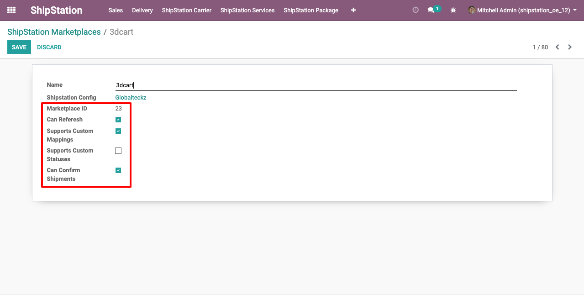584x295 pixels.
Task: Open the conversations chat icon
Action: pos(431,10)
